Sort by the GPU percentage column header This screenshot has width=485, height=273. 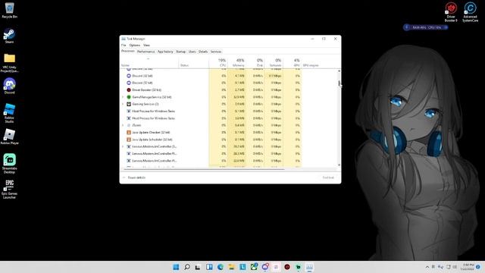[x=293, y=62]
